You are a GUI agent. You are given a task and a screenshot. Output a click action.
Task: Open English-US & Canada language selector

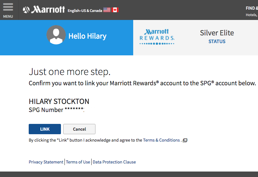[85, 11]
